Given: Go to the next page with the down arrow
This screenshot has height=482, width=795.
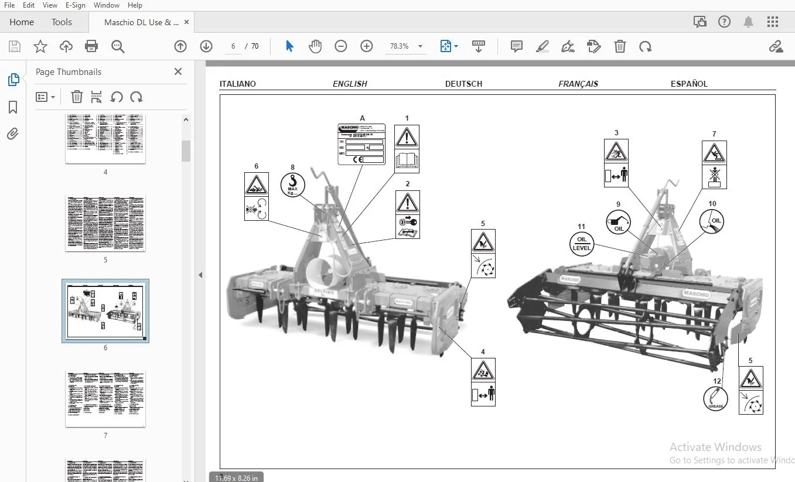Looking at the screenshot, I should click(x=206, y=46).
